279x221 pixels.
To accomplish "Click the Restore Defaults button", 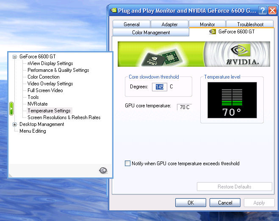I will tap(235, 186).
